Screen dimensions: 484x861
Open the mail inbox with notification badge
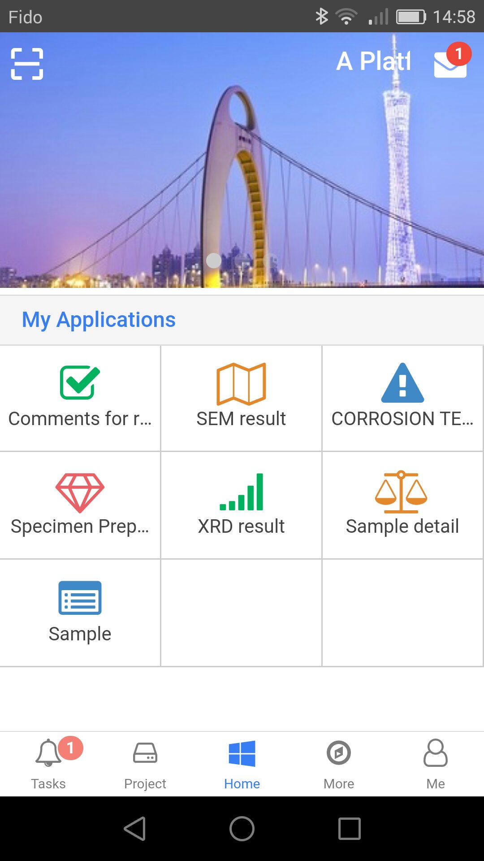pos(452,61)
